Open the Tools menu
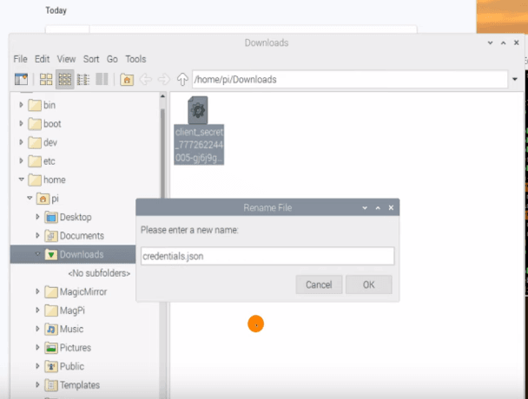The image size is (528, 399). point(135,59)
